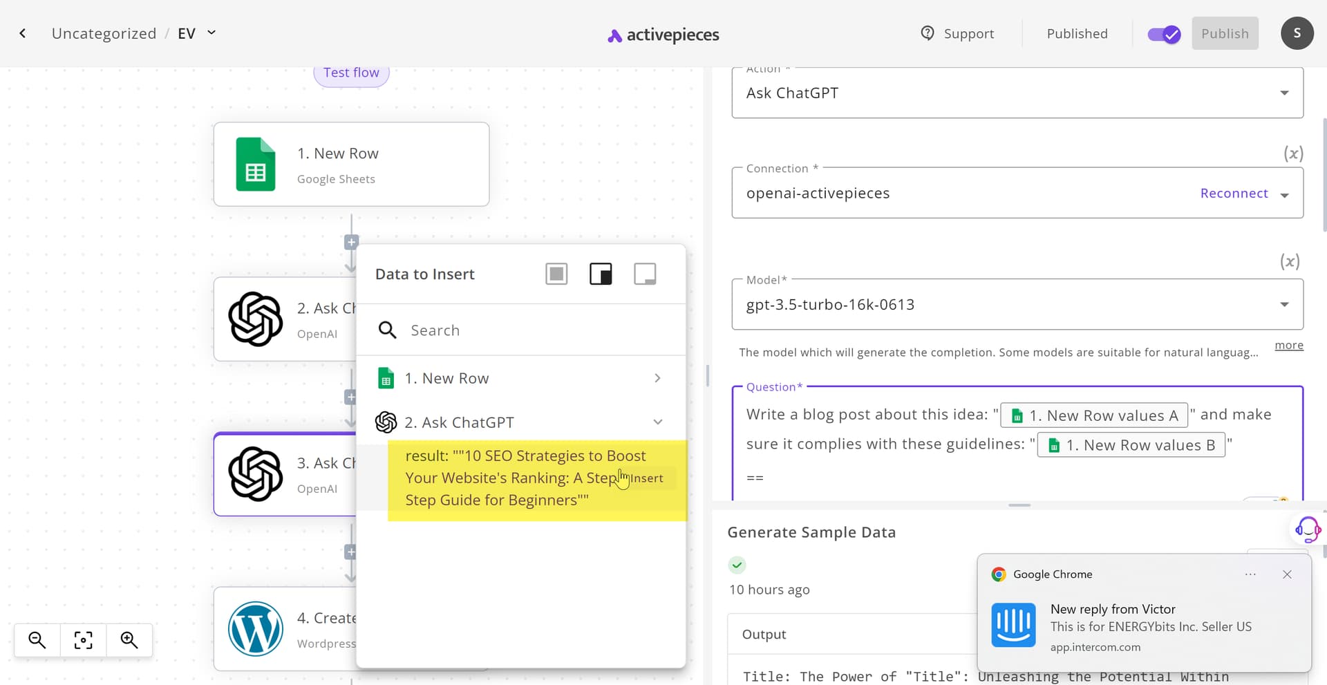The width and height of the screenshot is (1327, 685).
Task: Click the right panel scrollbar
Action: pyautogui.click(x=1324, y=174)
